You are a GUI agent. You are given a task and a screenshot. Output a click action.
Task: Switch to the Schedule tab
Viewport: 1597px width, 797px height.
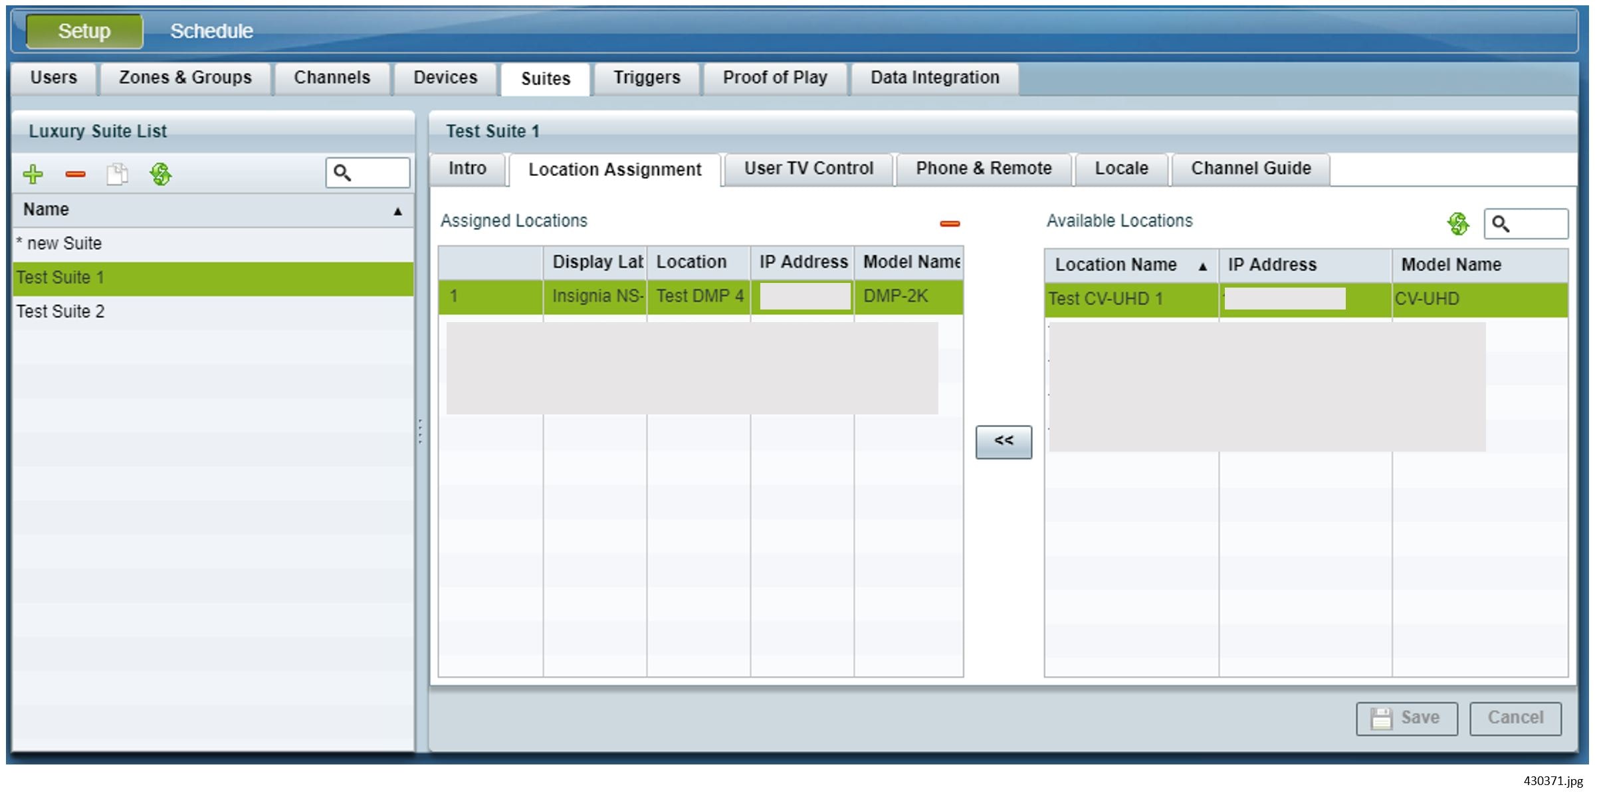point(211,30)
